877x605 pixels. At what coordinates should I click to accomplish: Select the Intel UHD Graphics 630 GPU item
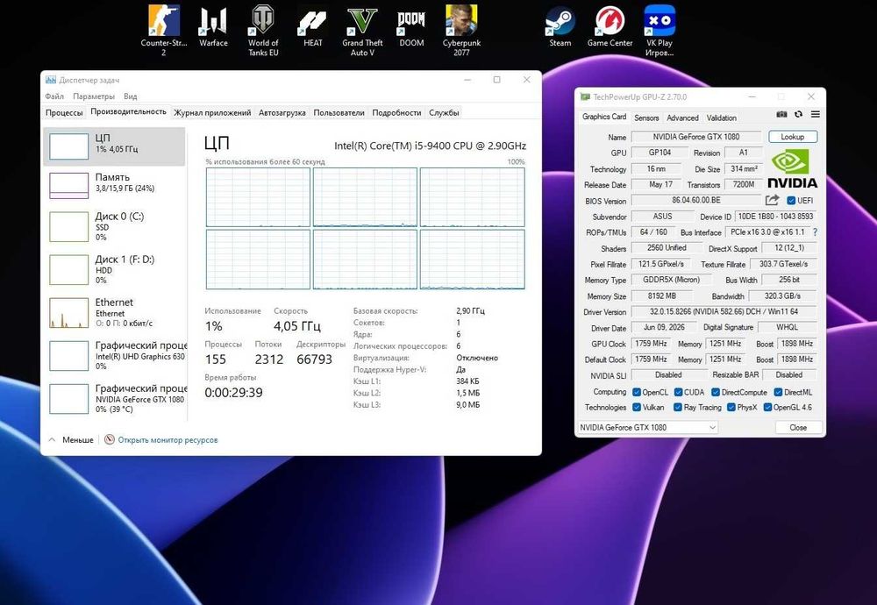[114, 356]
